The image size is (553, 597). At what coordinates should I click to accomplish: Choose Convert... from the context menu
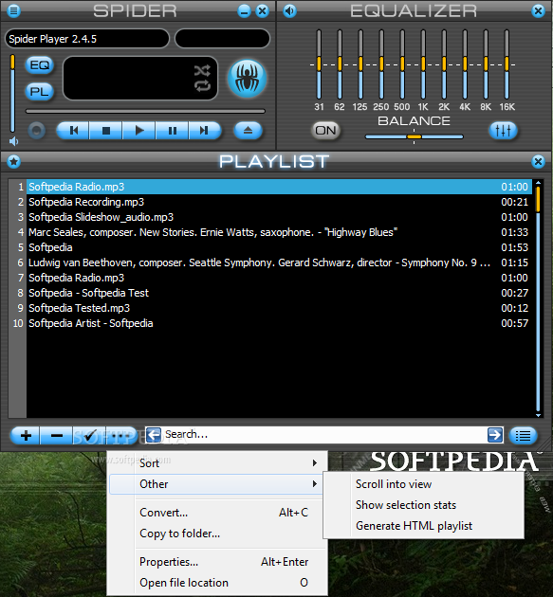(x=218, y=513)
